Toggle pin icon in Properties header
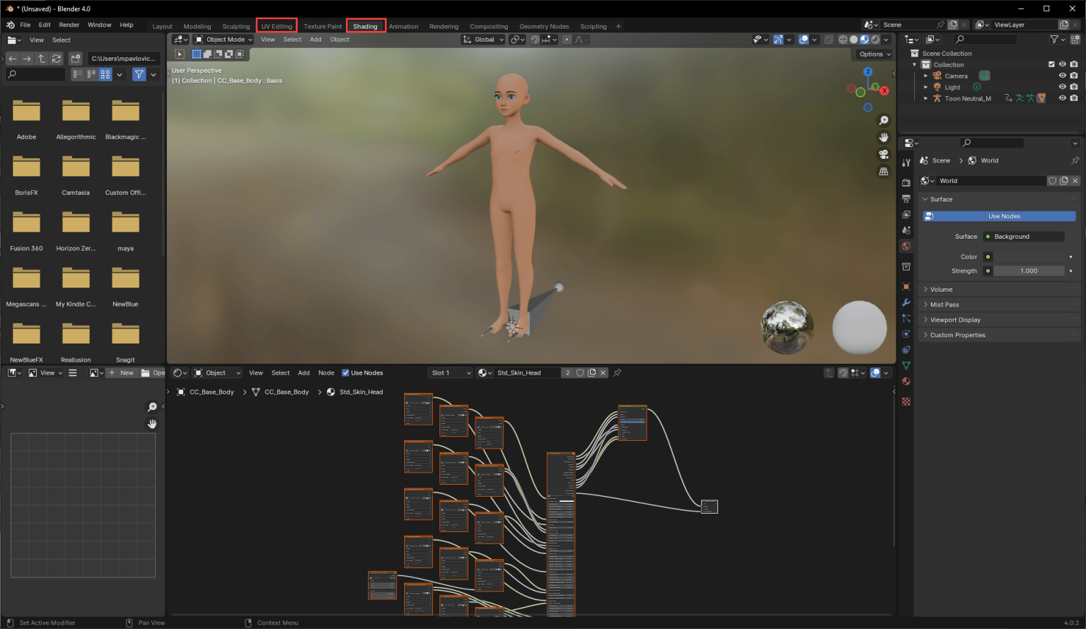 [1075, 160]
